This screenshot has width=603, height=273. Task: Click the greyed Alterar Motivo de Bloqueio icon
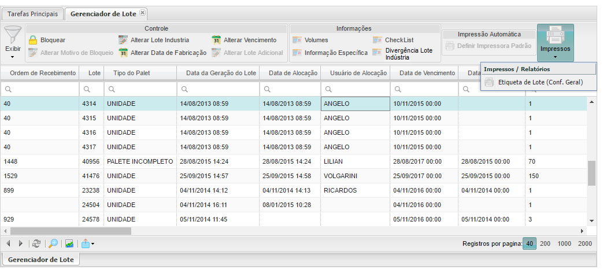(x=33, y=53)
